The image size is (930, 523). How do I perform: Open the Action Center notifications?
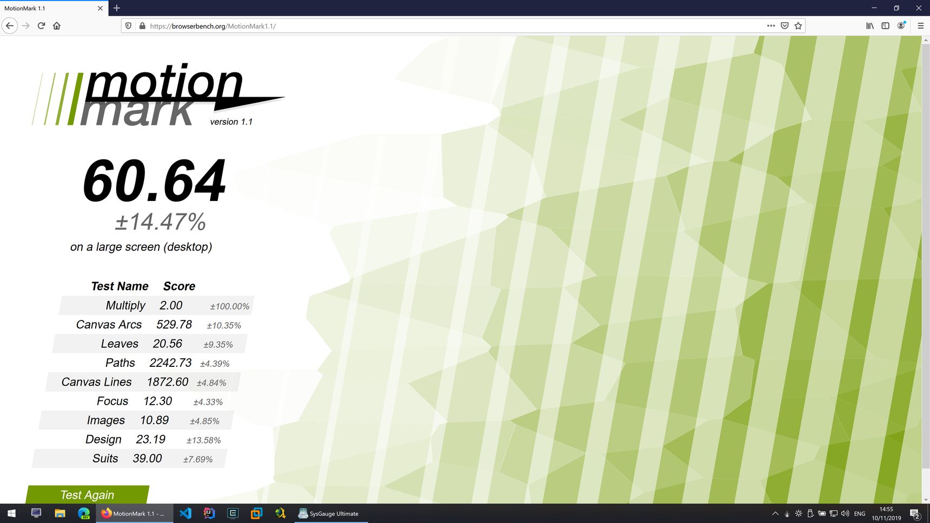click(915, 513)
